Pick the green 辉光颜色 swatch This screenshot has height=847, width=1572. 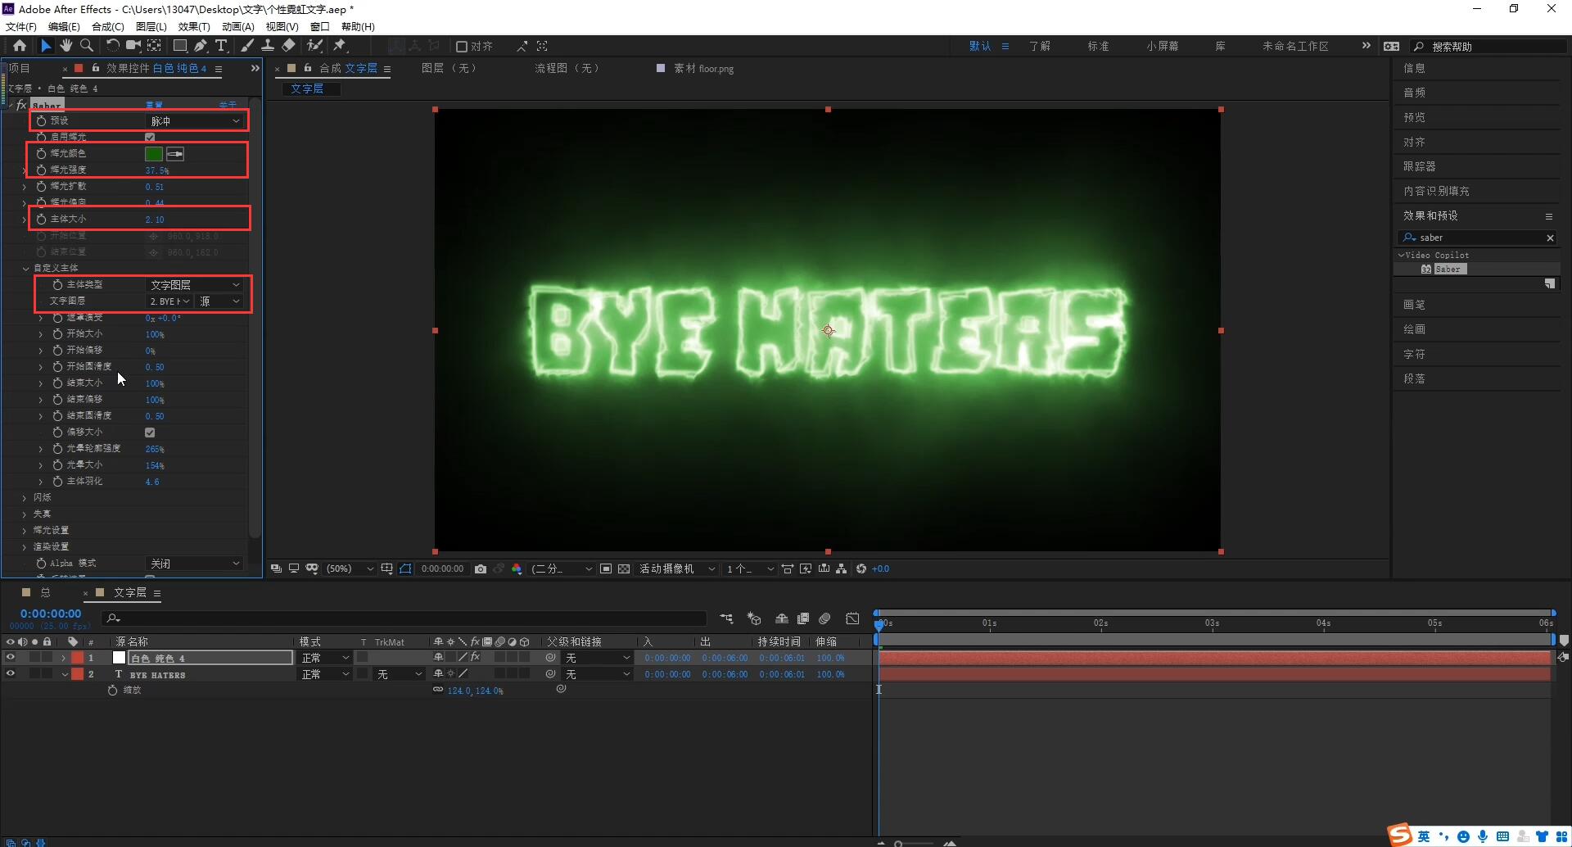[154, 153]
